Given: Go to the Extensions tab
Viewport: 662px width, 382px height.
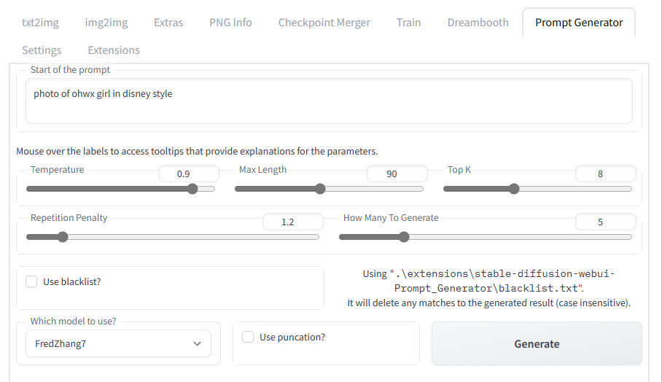Looking at the screenshot, I should pyautogui.click(x=114, y=50).
